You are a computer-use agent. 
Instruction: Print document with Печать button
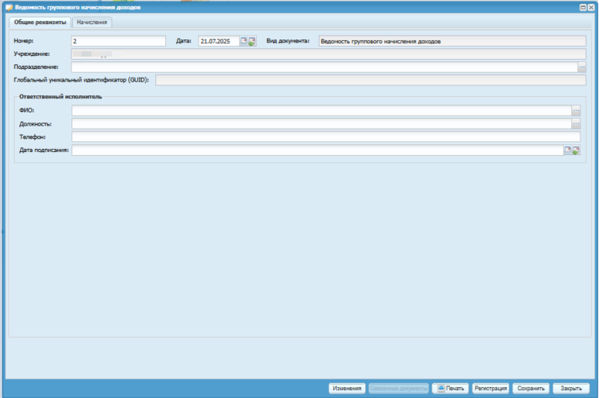point(450,388)
